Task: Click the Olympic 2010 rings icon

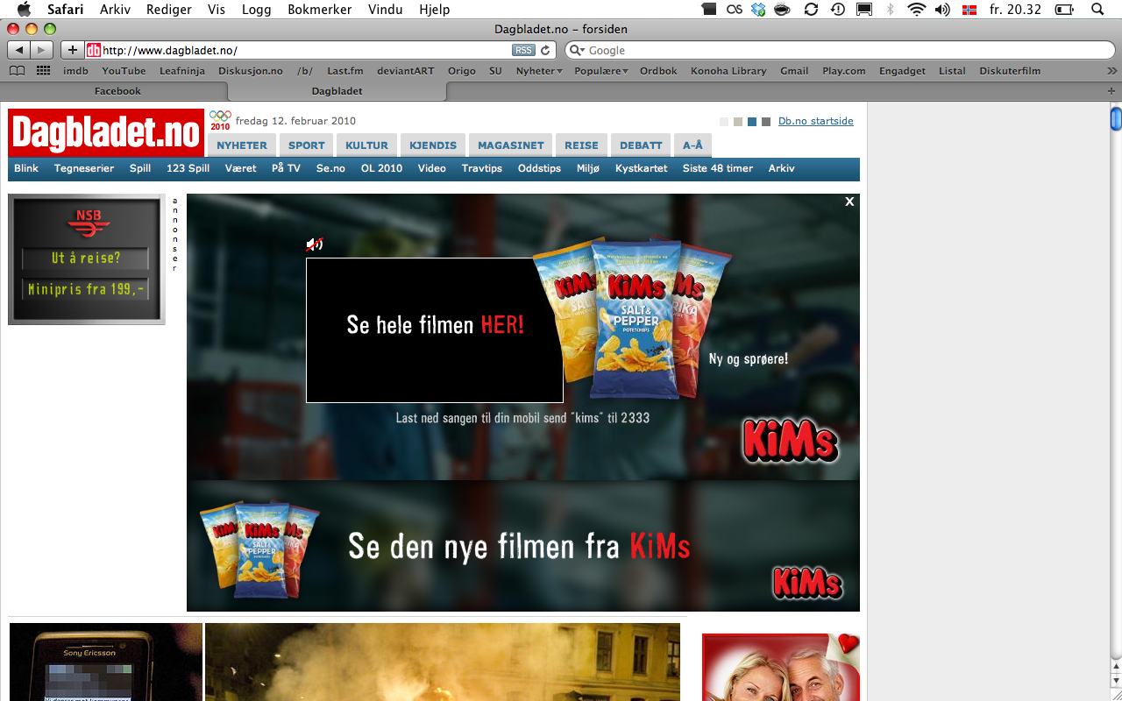Action: 220,120
